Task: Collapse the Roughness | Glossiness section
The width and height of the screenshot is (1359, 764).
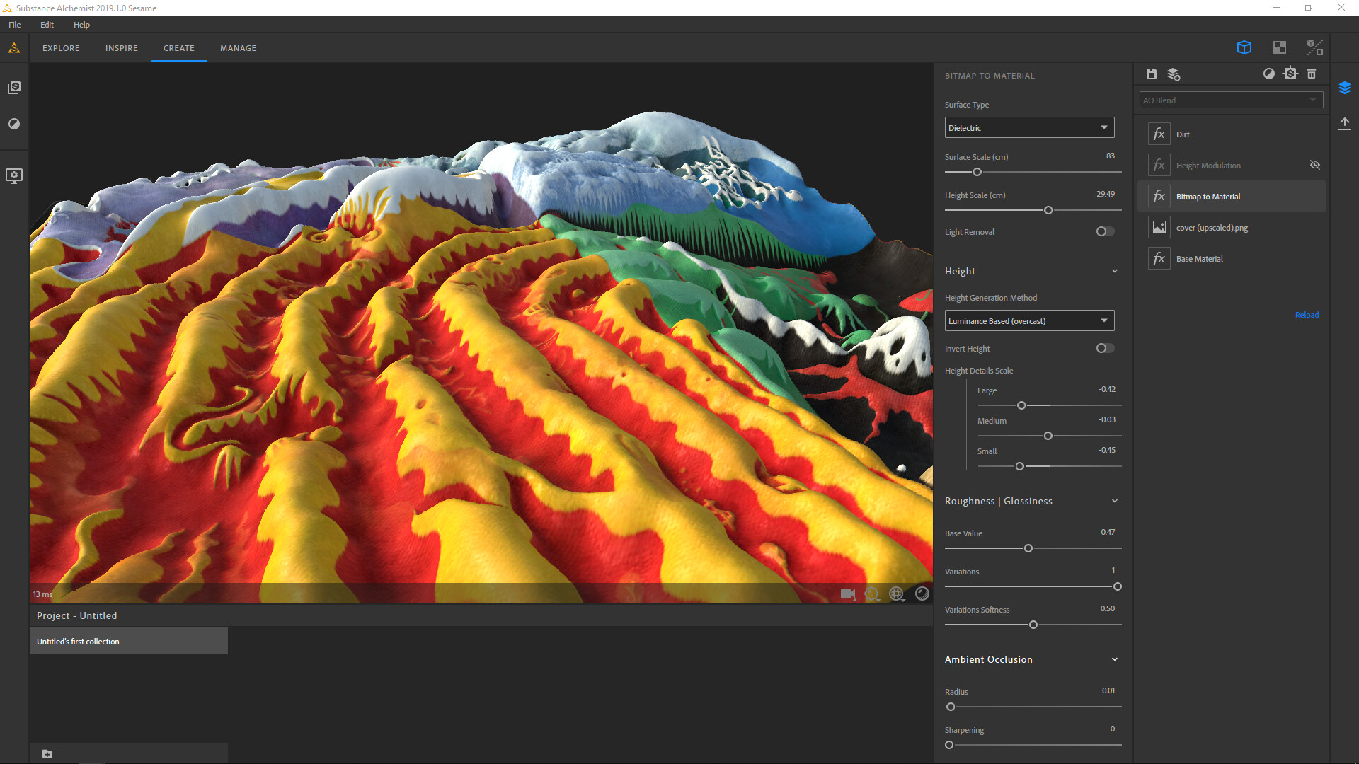Action: (x=1115, y=501)
